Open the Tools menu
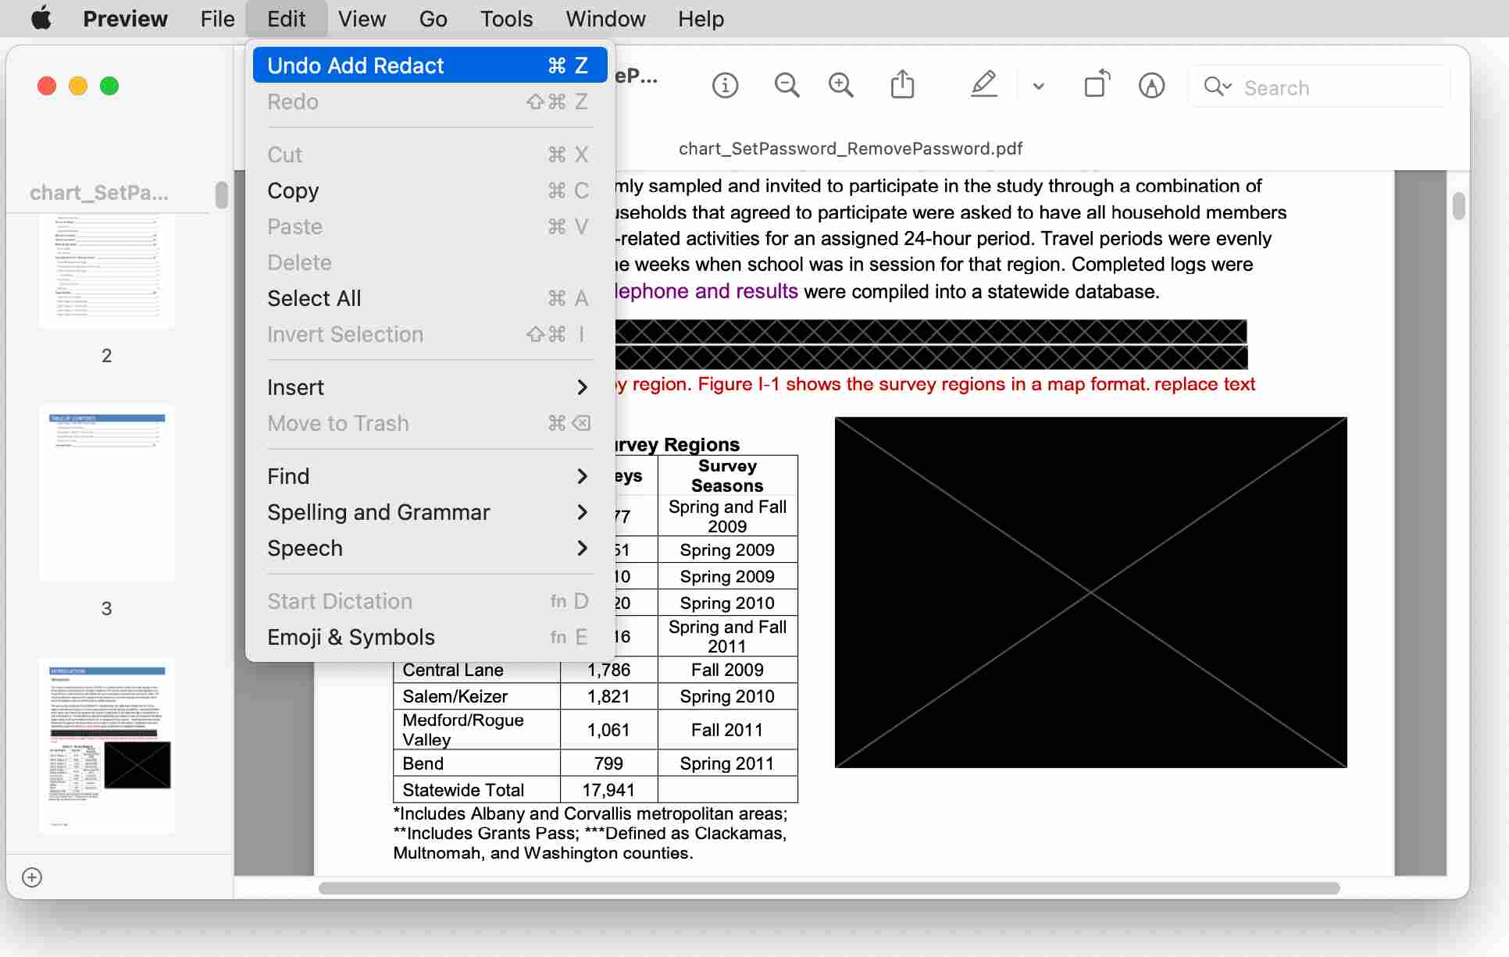The image size is (1509, 957). [505, 18]
